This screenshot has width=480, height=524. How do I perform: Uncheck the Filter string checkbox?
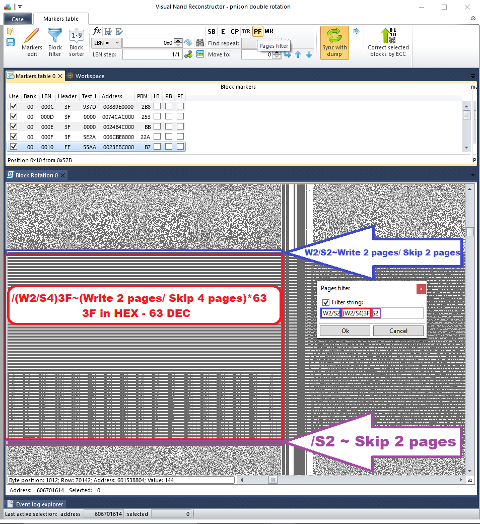(326, 302)
